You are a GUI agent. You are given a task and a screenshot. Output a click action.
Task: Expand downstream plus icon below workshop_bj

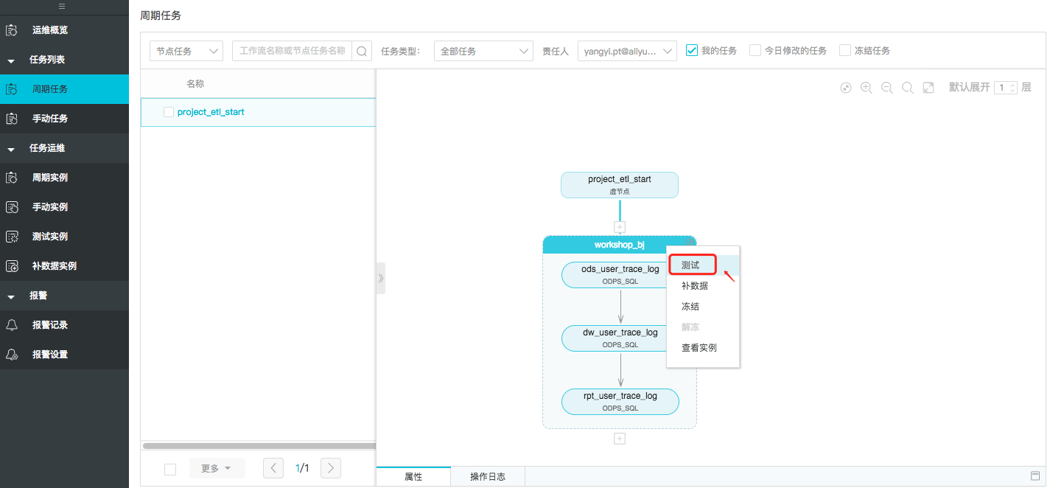click(x=620, y=439)
